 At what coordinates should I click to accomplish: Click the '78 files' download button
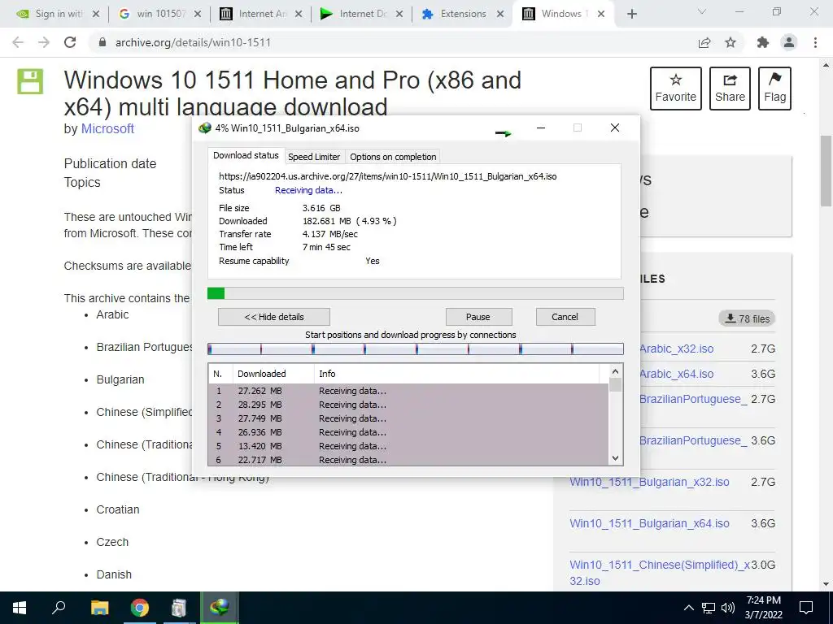747,318
